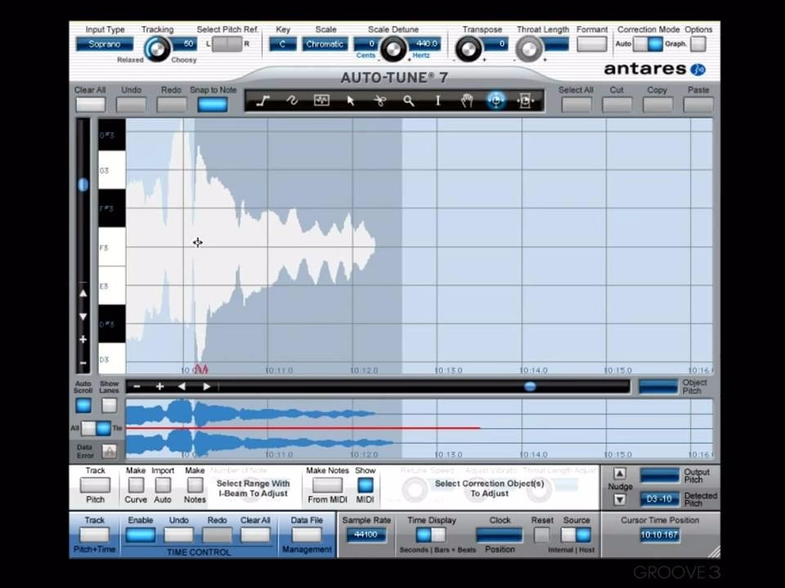Click vertical scroll down arrow
The width and height of the screenshot is (785, 588).
pos(83,317)
